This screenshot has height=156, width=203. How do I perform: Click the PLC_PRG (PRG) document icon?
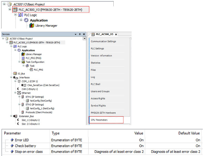(23, 58)
